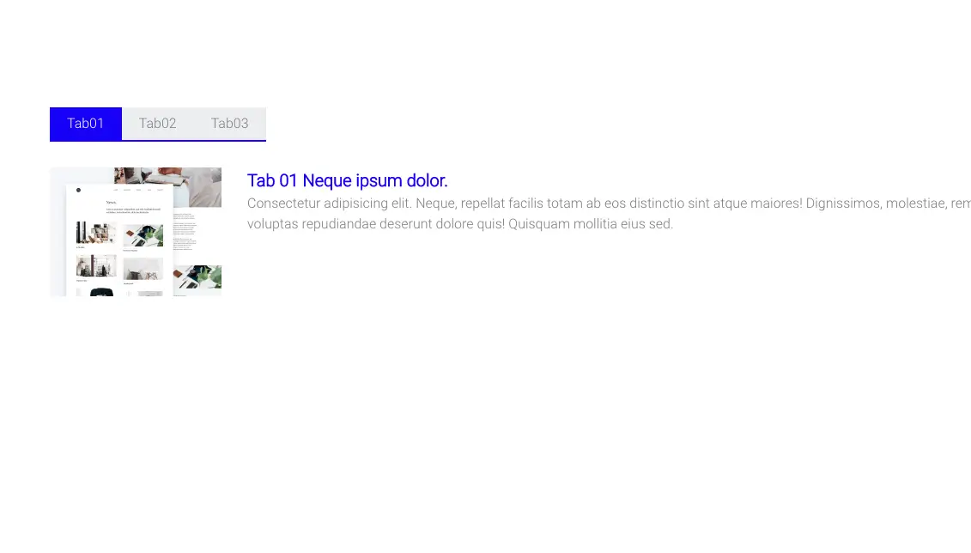Screen dimensions: 971x553
Task: Select the plant and notebook photo in the preview grid
Action: pos(143,236)
